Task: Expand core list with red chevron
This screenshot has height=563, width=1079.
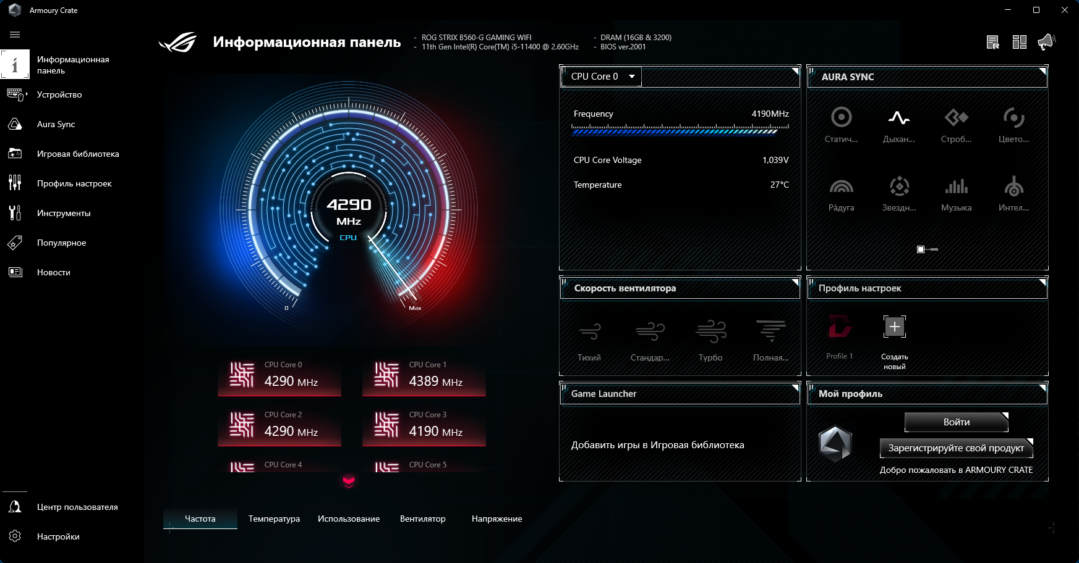Action: 349,482
